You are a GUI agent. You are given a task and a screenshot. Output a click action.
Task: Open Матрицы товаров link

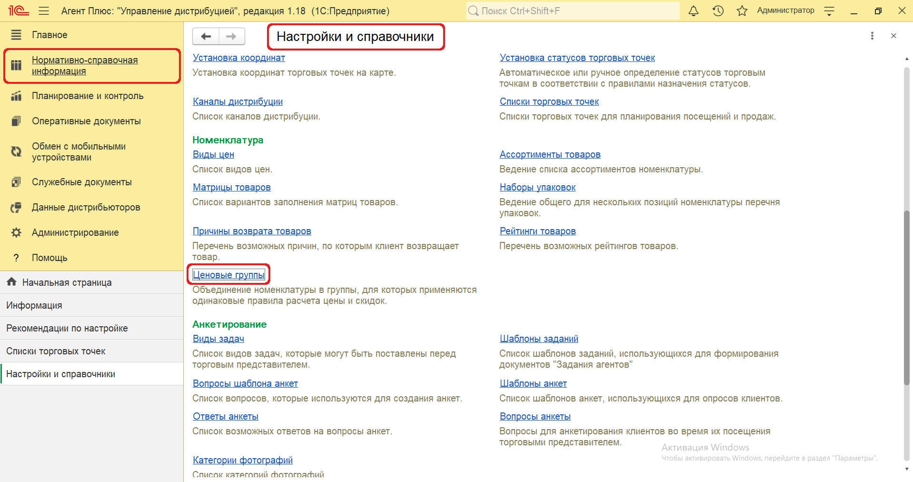tap(232, 187)
